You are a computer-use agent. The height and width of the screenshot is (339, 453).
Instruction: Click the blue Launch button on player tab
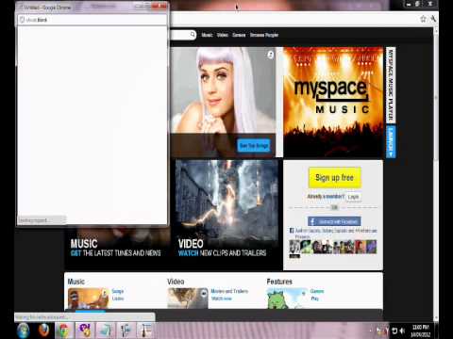point(391,141)
